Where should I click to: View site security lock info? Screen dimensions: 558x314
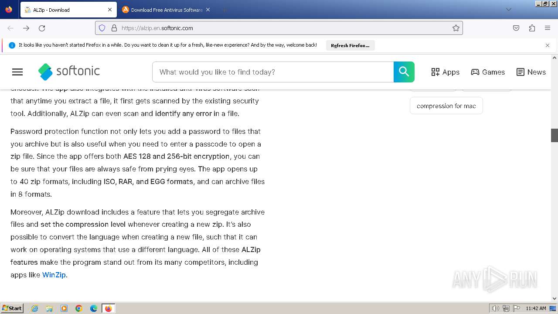tap(114, 28)
